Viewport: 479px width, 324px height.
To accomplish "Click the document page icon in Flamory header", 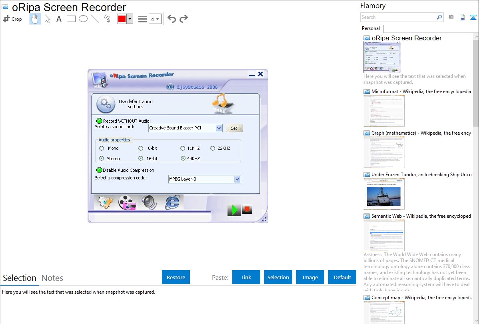I will pyautogui.click(x=462, y=17).
